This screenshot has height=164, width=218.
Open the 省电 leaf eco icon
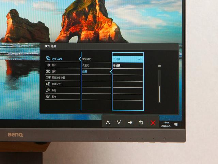(x=48, y=96)
